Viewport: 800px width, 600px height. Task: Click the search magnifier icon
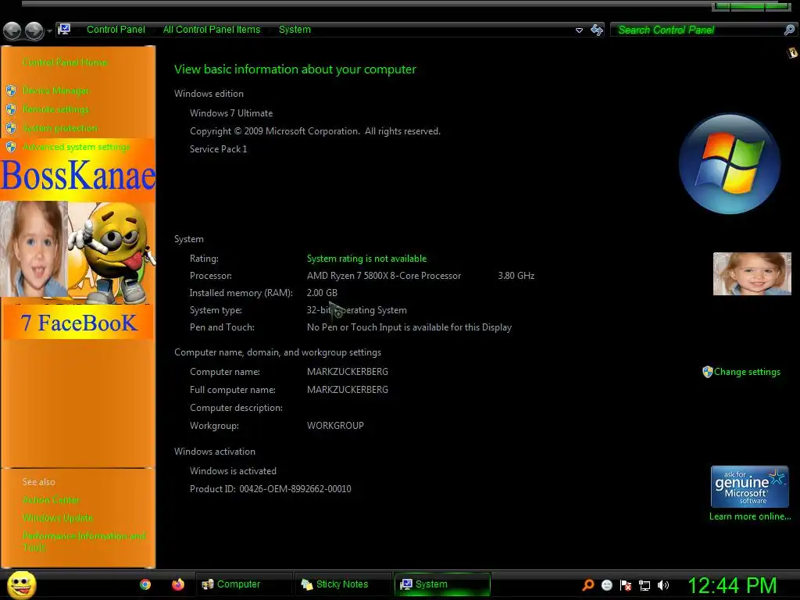(789, 30)
